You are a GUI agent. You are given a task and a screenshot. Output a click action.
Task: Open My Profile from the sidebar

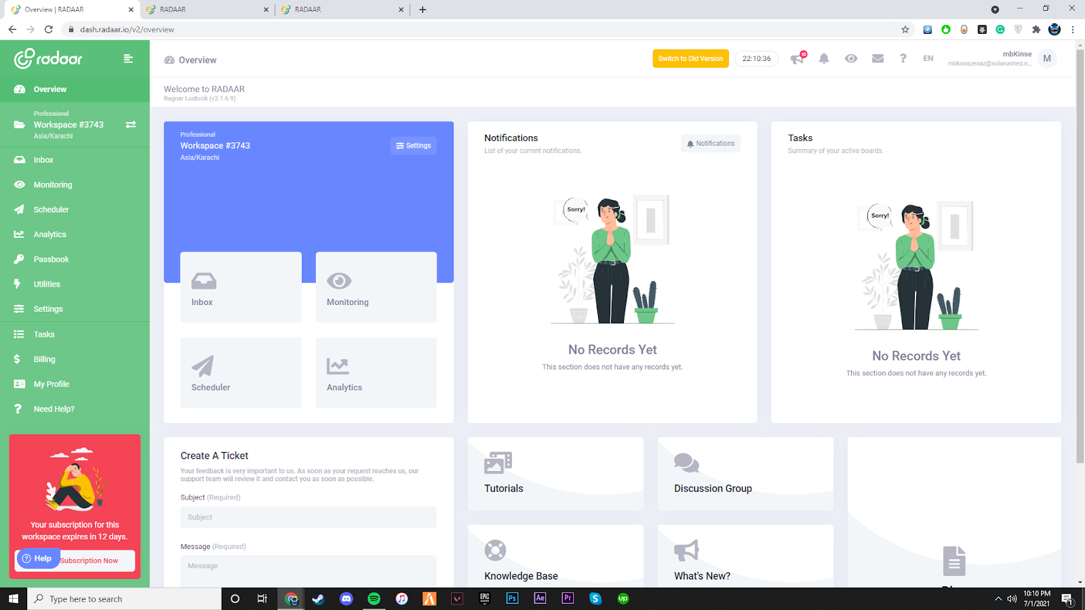point(75,384)
